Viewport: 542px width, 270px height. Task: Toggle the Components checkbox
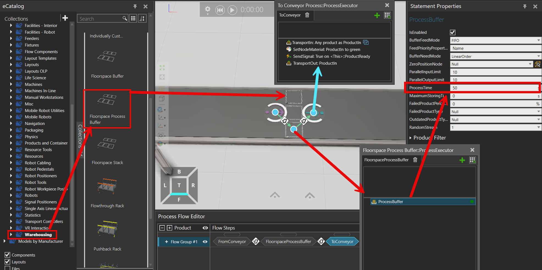point(7,255)
